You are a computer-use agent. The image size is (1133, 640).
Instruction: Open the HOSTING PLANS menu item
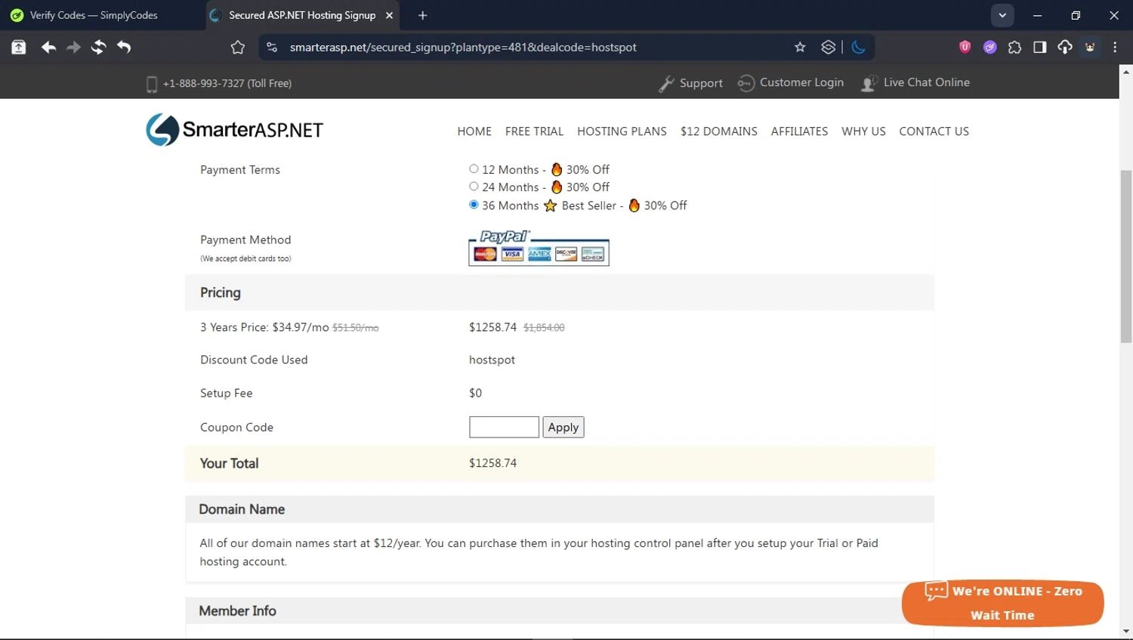[x=622, y=131]
